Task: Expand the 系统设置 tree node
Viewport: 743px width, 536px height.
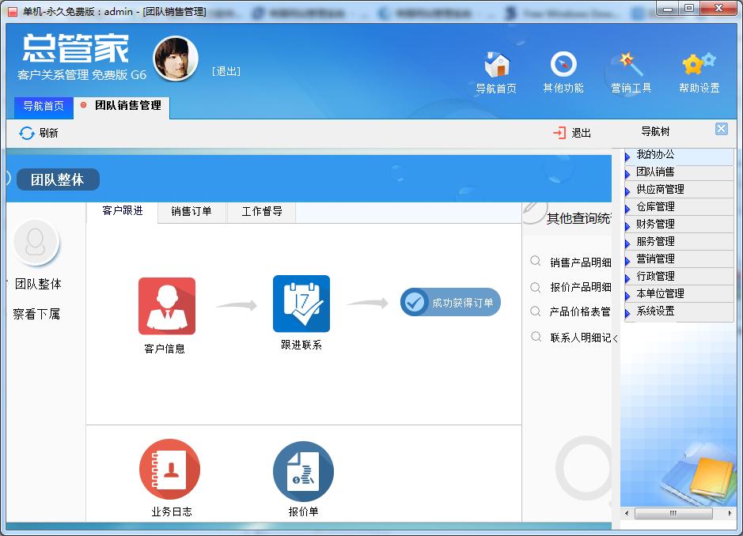Action: pyautogui.click(x=655, y=311)
